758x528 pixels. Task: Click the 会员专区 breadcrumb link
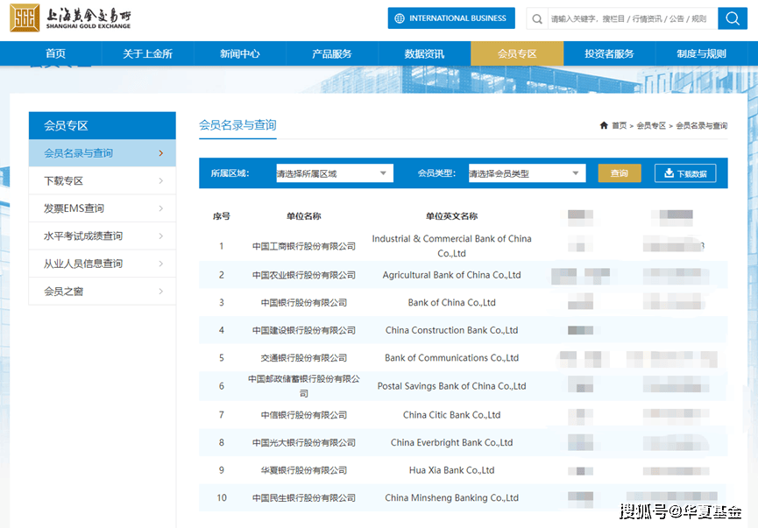[x=651, y=126]
